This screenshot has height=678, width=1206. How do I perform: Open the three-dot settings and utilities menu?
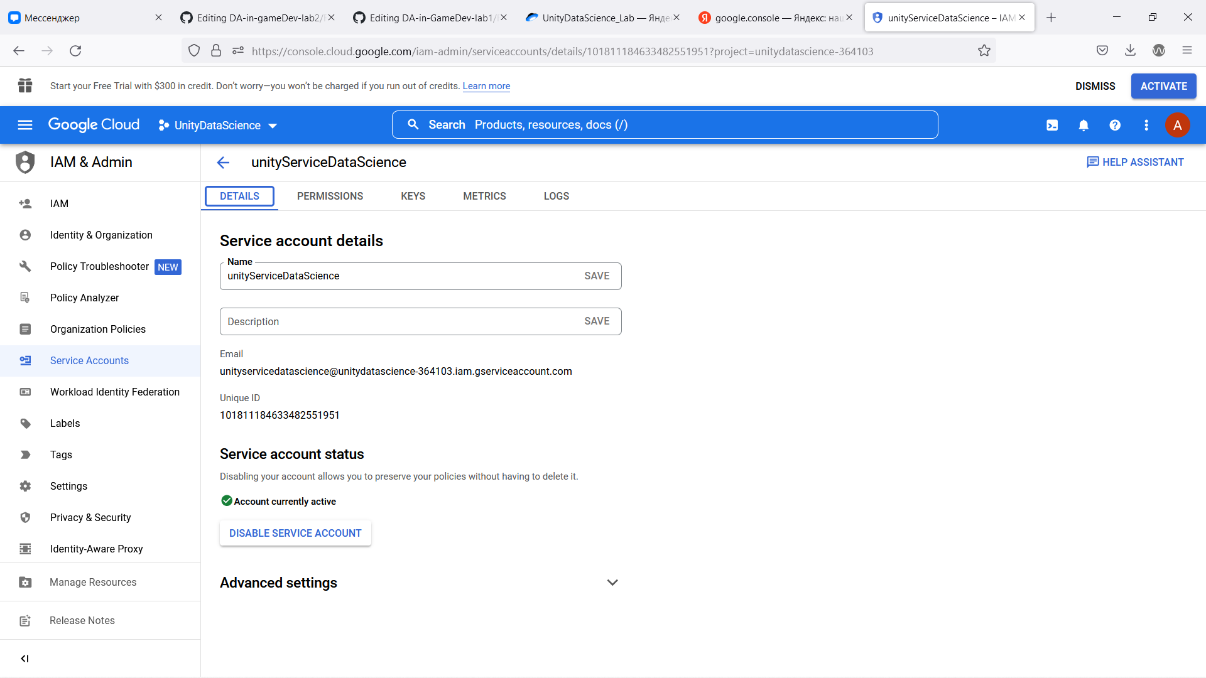click(x=1146, y=126)
